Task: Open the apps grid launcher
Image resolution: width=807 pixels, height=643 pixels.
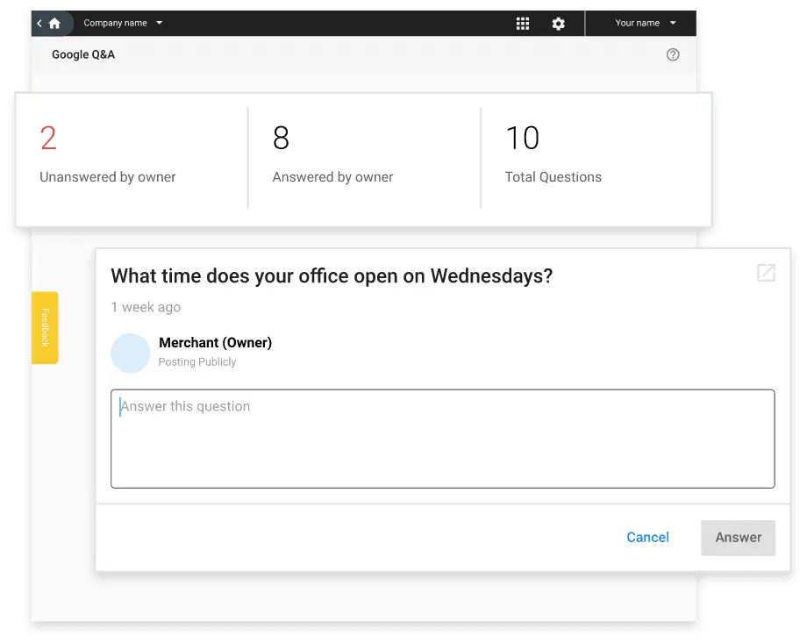Action: click(x=523, y=24)
